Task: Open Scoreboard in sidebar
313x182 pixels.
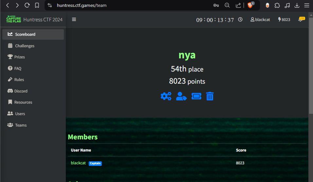Action: 33,34
